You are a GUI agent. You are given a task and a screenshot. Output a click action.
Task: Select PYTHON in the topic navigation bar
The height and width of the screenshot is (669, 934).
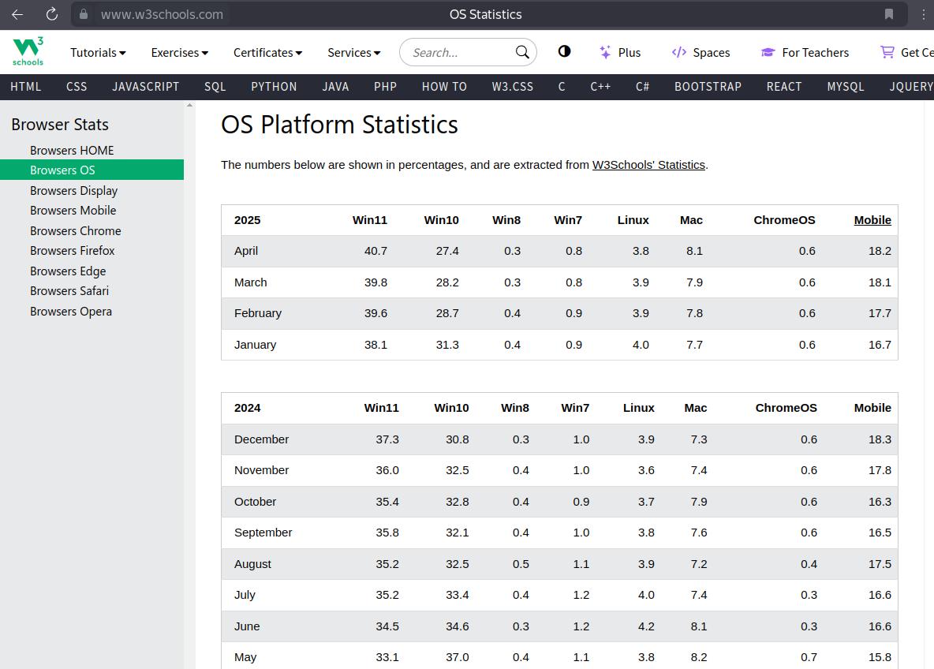click(x=274, y=87)
